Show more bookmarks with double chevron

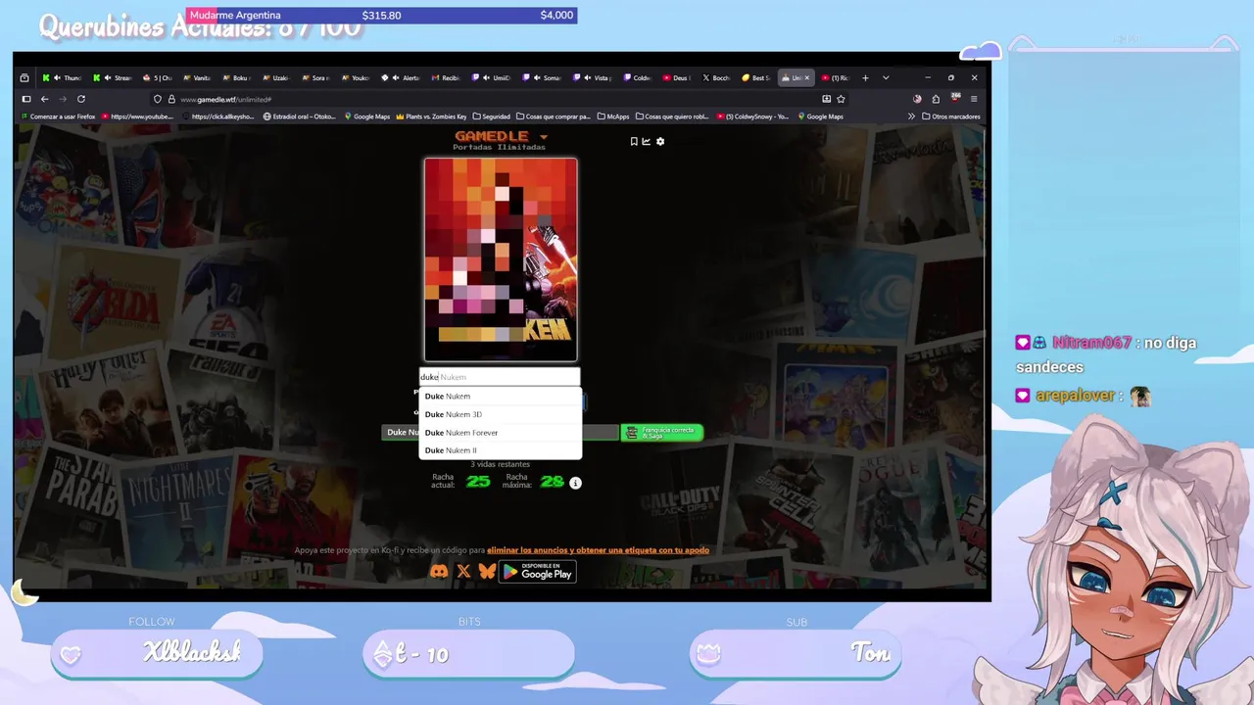911,117
